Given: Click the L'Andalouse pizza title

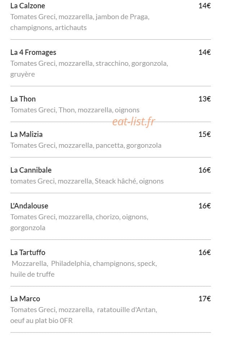Looking at the screenshot, I should [x=29, y=206].
